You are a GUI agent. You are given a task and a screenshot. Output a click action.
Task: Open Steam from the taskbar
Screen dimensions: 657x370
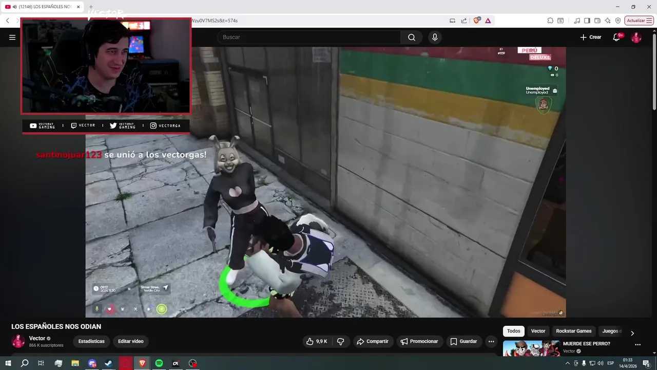[109, 363]
